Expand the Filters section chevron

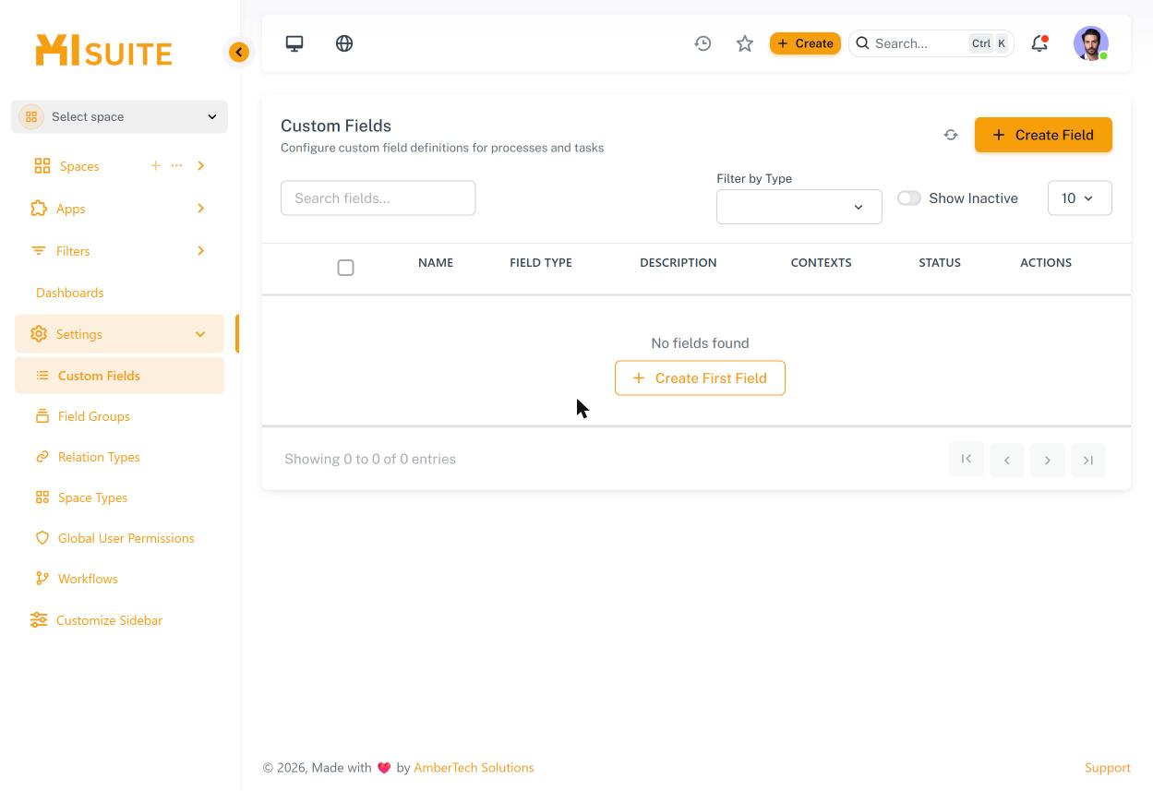[x=200, y=251]
